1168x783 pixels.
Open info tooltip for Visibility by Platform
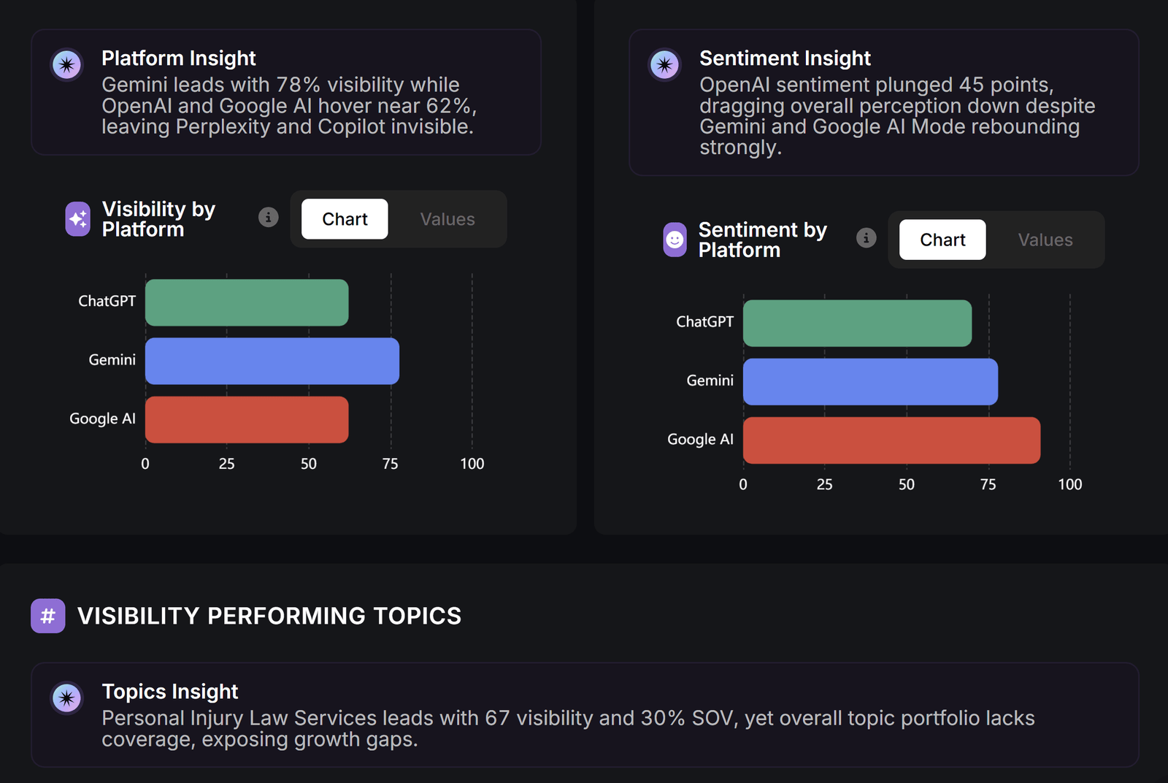269,217
